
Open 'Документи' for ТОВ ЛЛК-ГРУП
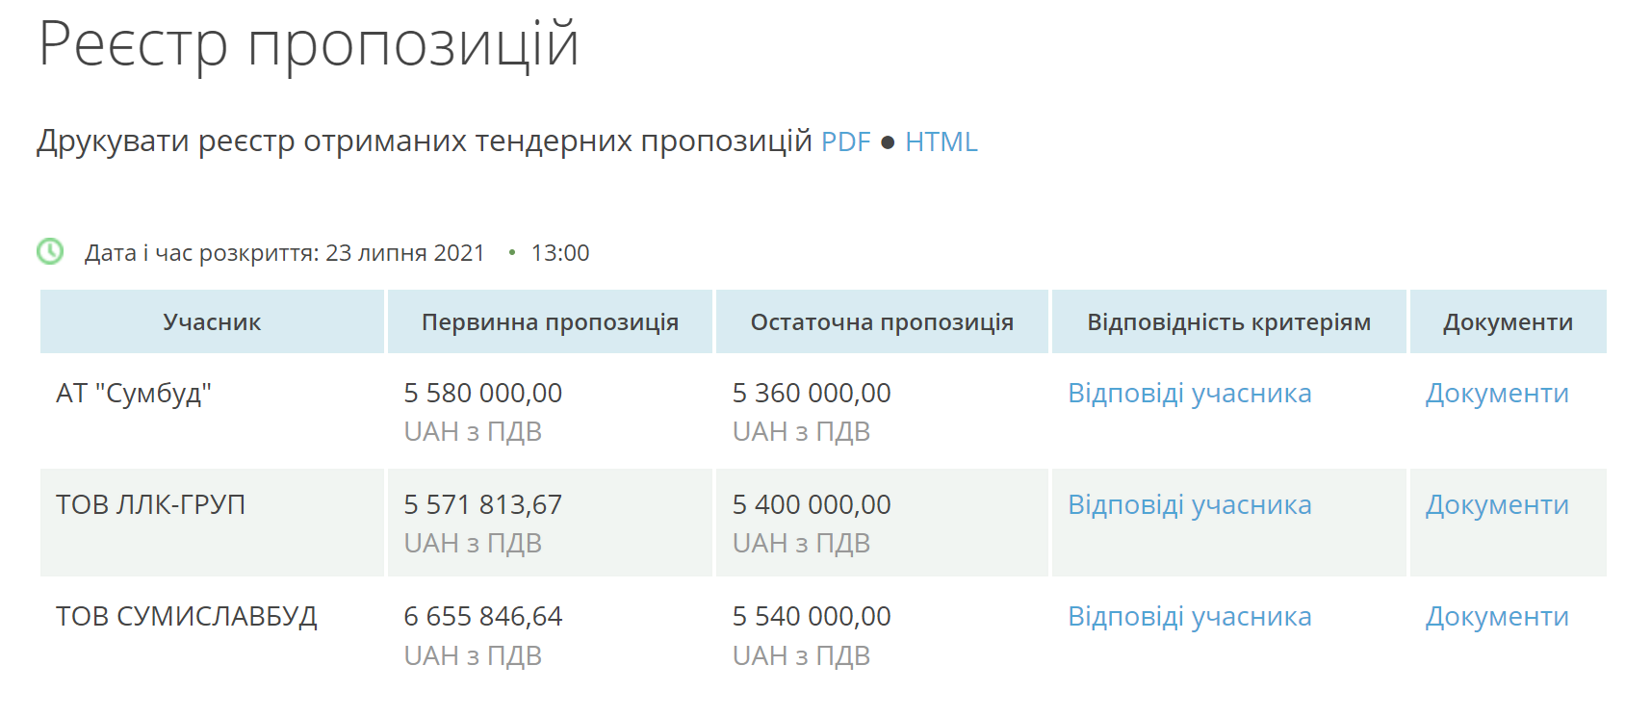tap(1496, 504)
